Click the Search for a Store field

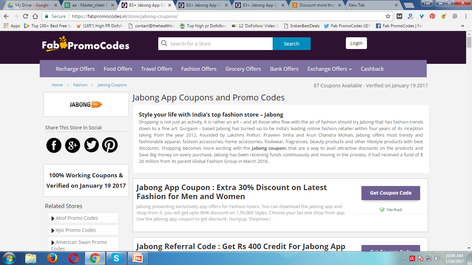pyautogui.click(x=216, y=44)
